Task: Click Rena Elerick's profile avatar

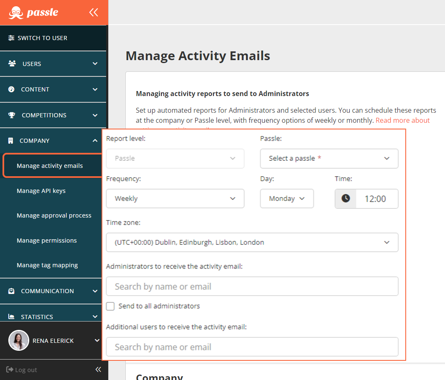Action: point(19,340)
